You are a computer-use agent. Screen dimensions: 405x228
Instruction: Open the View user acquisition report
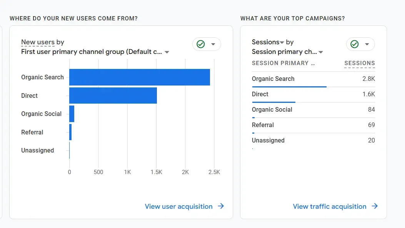178,206
